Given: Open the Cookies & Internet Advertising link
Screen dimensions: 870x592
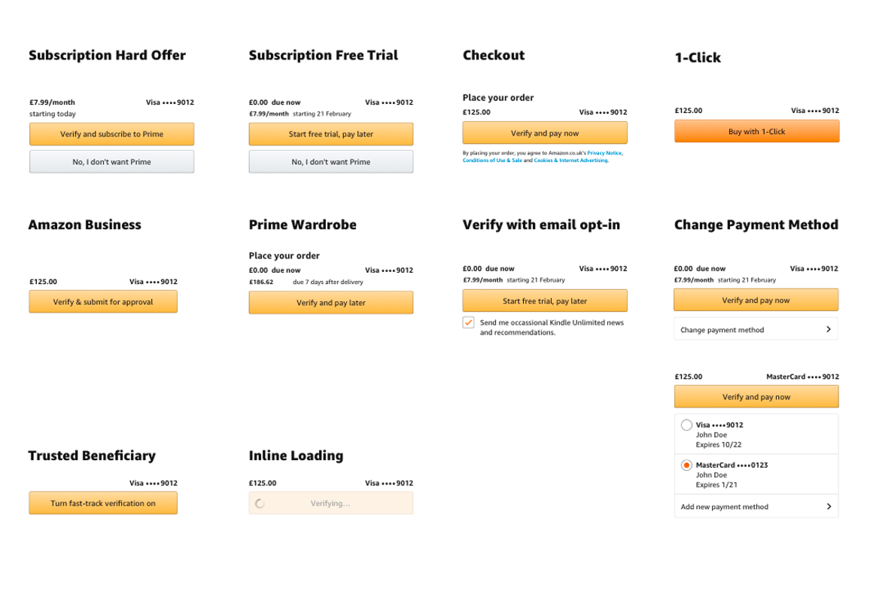Looking at the screenshot, I should (x=570, y=160).
